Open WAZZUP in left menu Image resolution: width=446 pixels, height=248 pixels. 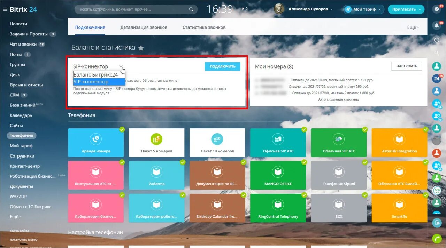click(18, 197)
